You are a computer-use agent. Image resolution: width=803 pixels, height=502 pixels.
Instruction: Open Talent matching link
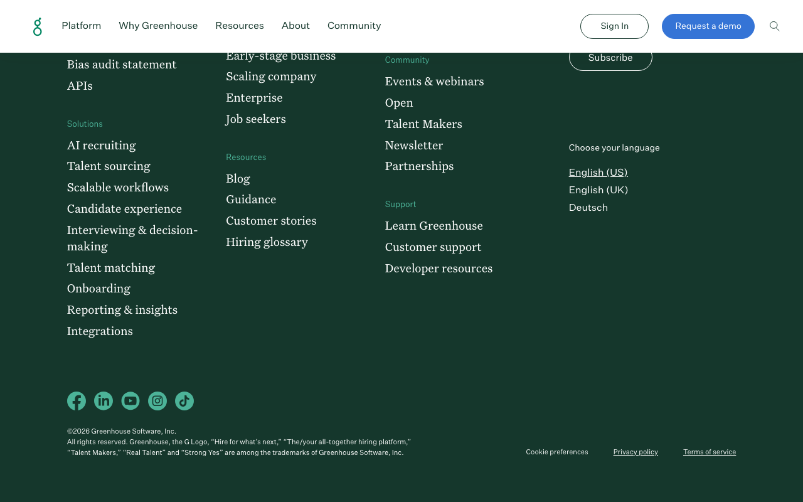(111, 268)
